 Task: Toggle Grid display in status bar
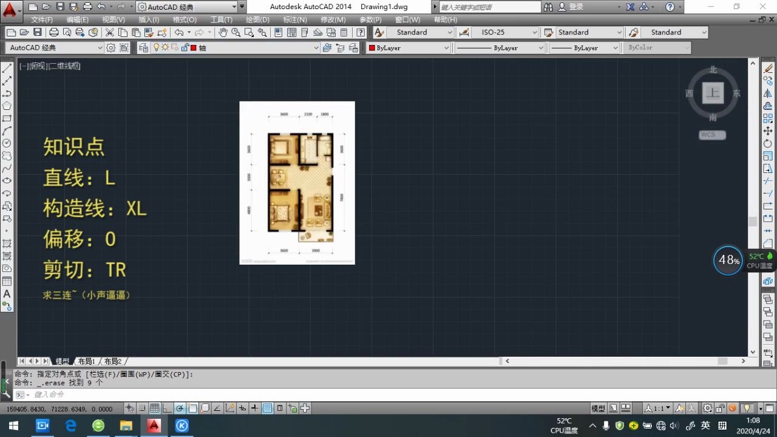(155, 408)
